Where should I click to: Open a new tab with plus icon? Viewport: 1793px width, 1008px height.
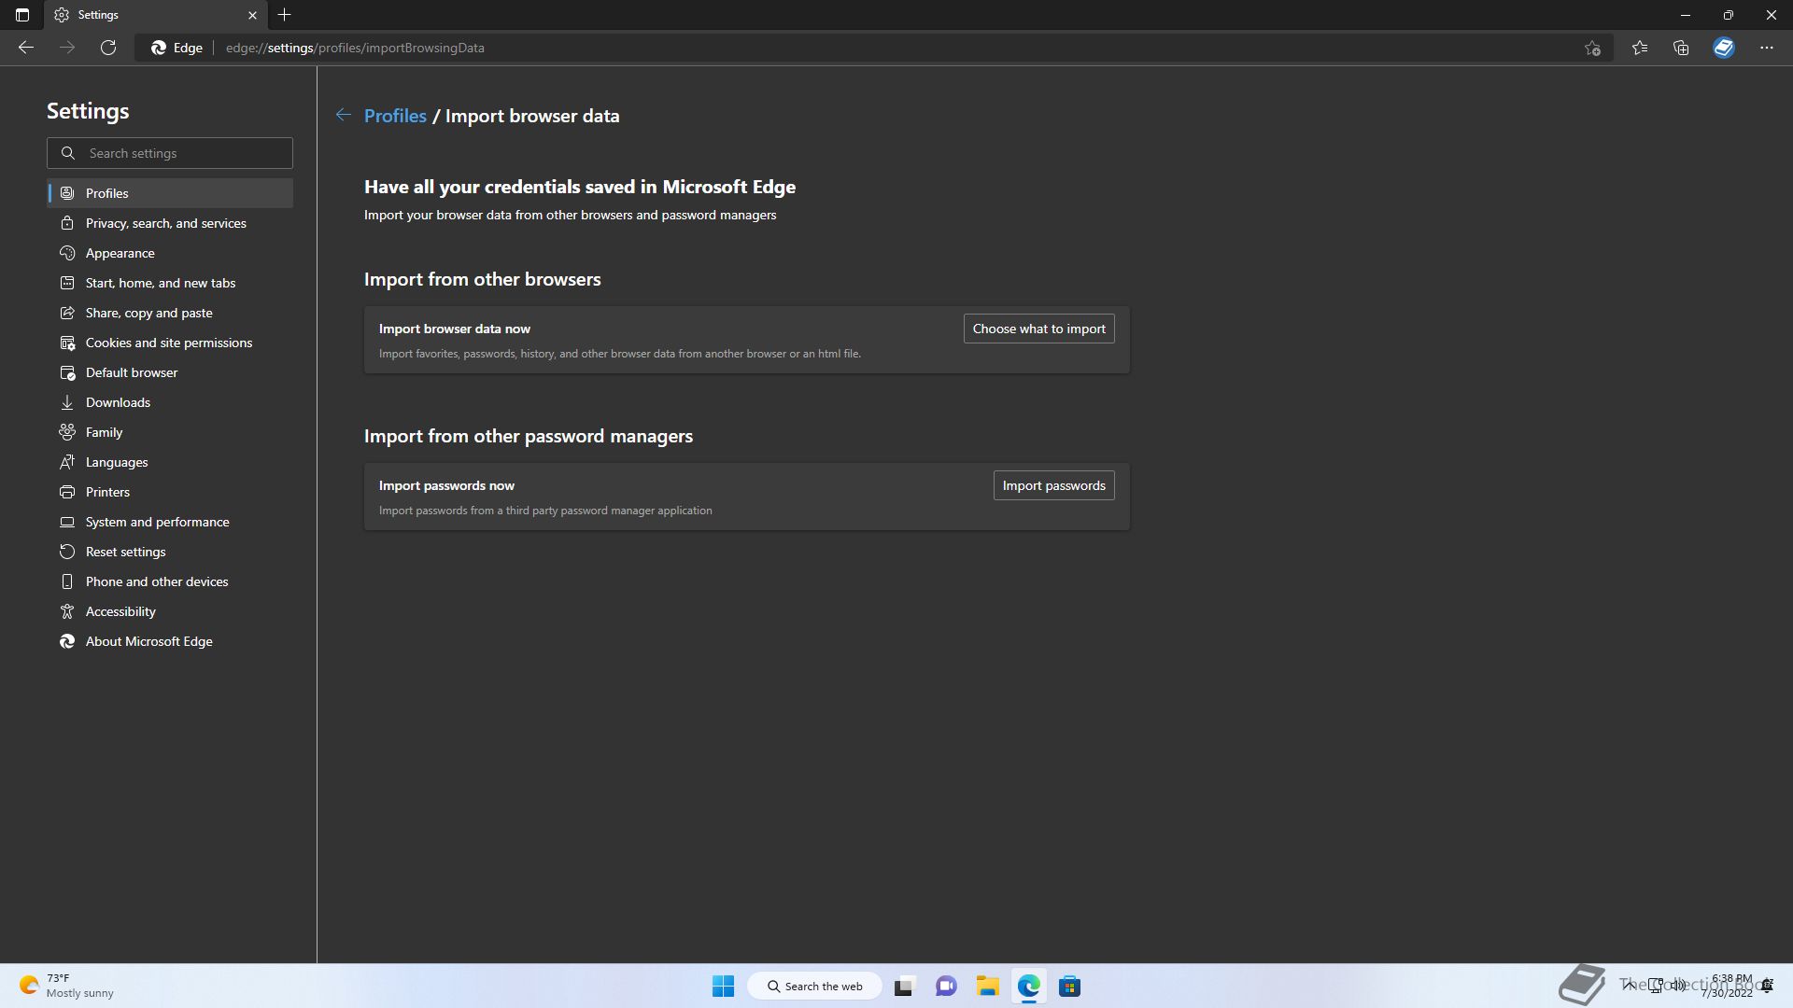click(x=285, y=15)
